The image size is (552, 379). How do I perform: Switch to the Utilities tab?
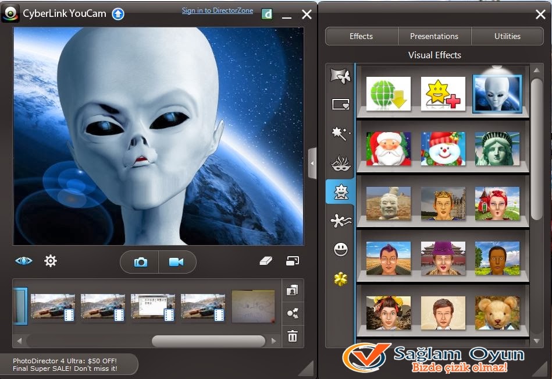[507, 36]
